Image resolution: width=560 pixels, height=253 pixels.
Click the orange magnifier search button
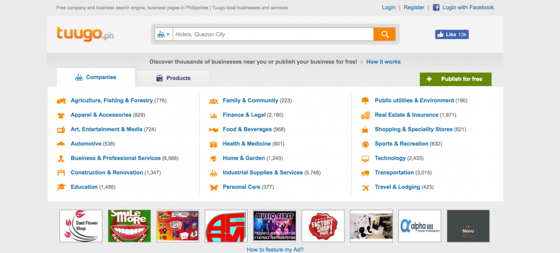[x=384, y=34]
